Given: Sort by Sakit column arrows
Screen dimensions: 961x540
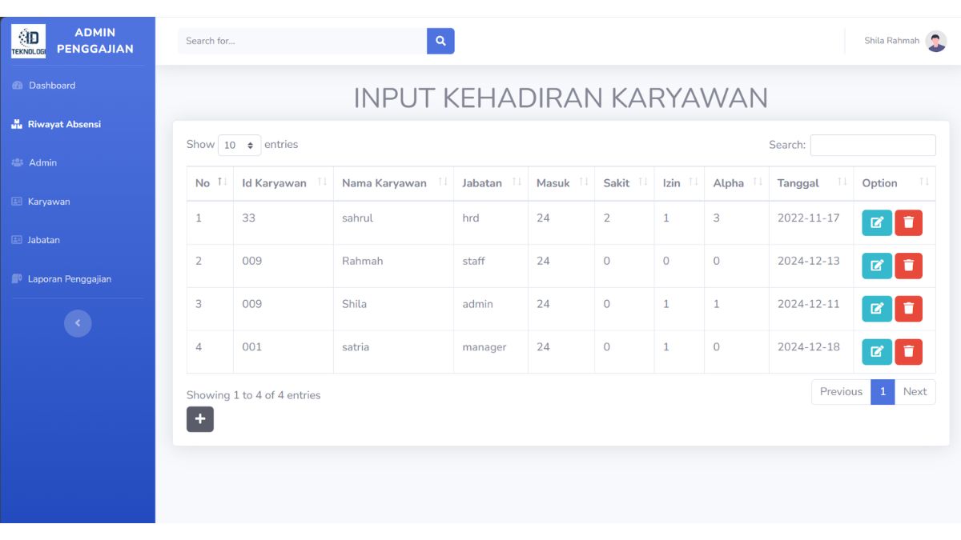Looking at the screenshot, I should click(643, 182).
